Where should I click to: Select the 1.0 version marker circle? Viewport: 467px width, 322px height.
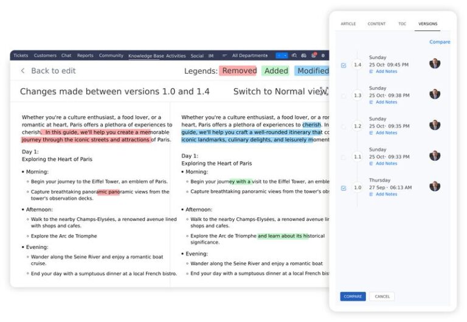[358, 187]
